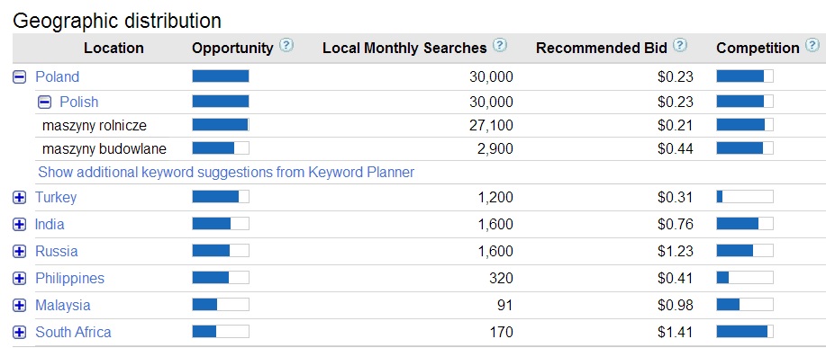826x348 pixels.
Task: Click maszyny budowlane opportunity bar
Action: (x=221, y=148)
